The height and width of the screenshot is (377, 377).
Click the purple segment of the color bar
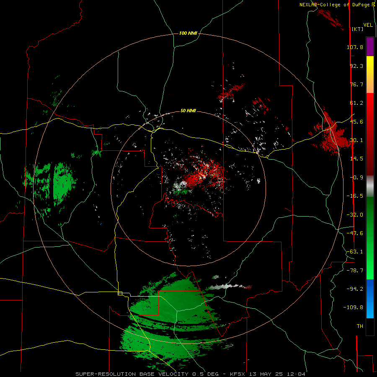pyautogui.click(x=370, y=46)
